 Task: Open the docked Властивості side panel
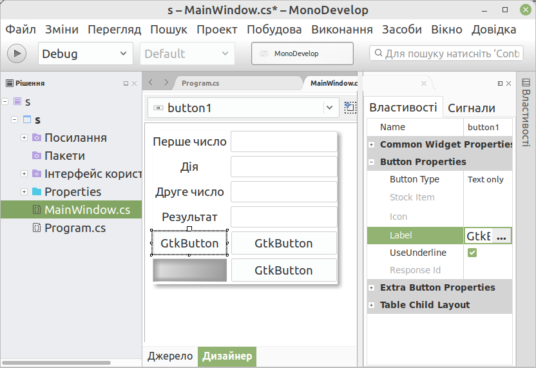tap(526, 113)
